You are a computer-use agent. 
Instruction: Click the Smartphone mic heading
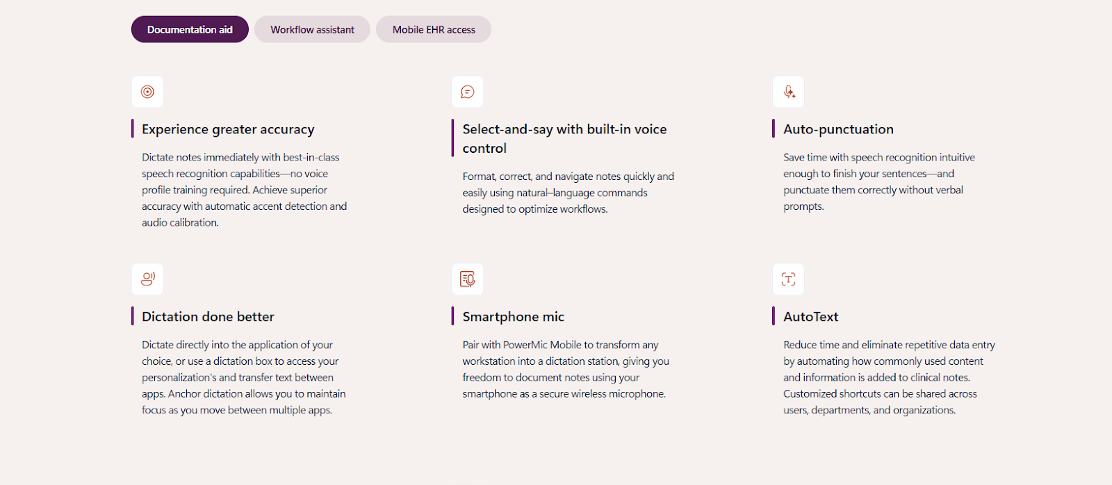point(514,317)
